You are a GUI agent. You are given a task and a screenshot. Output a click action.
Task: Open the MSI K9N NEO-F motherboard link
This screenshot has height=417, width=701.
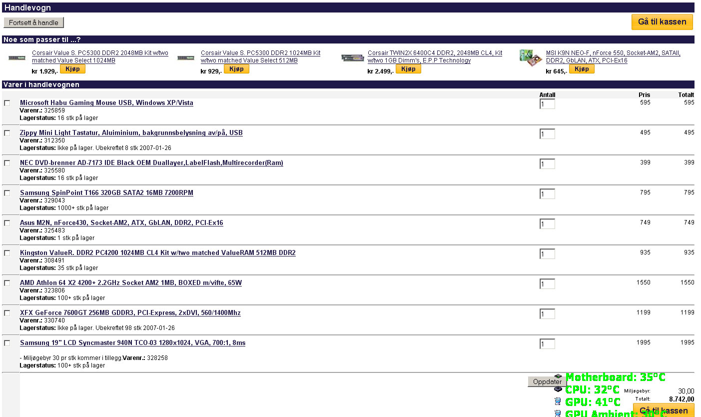coord(613,56)
